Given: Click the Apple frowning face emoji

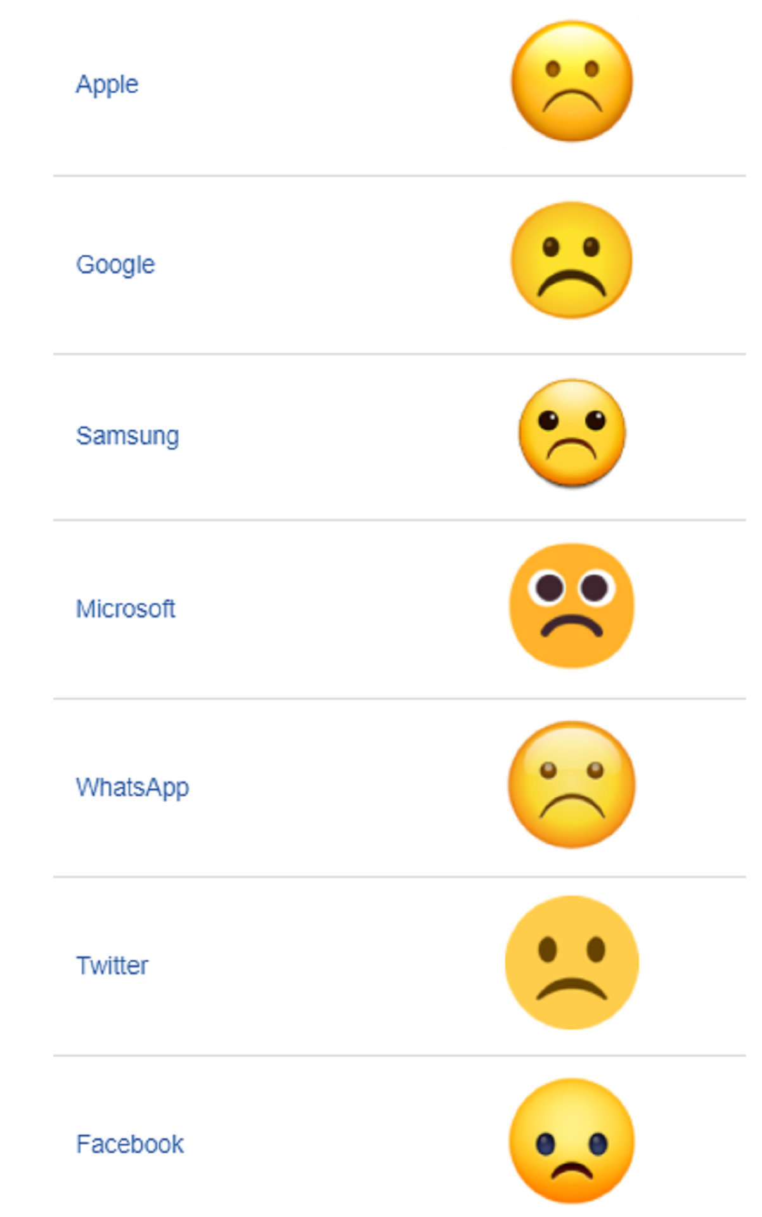Looking at the screenshot, I should point(572,81).
